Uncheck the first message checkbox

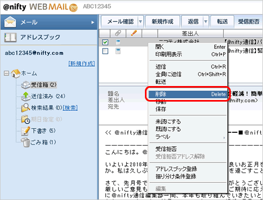(x=105, y=42)
